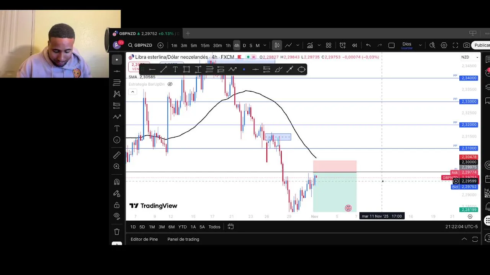The width and height of the screenshot is (490, 275).
Task: Click the redo arrow
Action: tap(380, 45)
